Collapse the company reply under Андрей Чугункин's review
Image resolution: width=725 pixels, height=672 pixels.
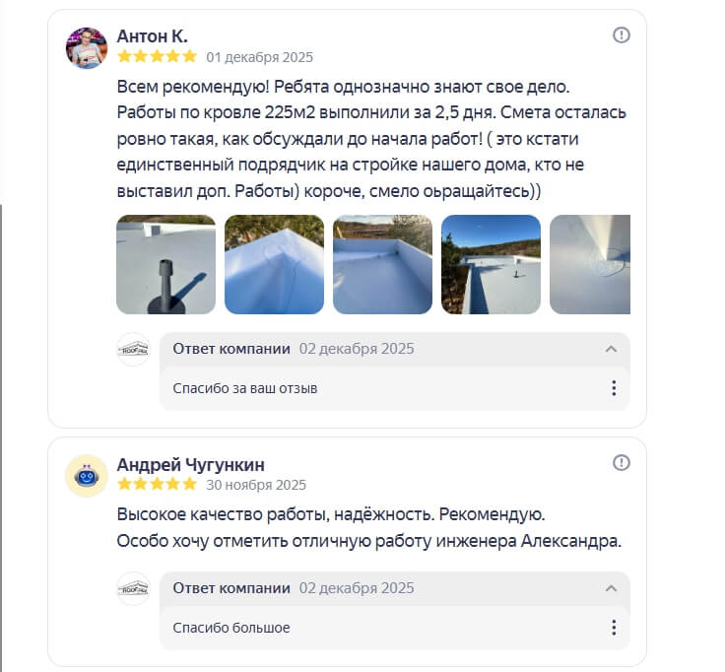point(612,588)
